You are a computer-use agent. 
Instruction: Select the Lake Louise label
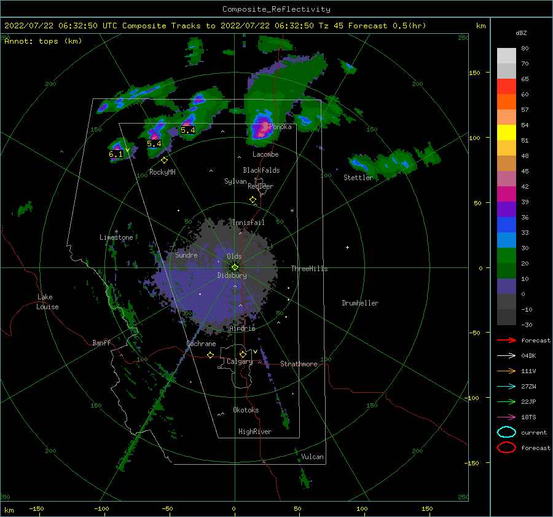[x=47, y=302]
